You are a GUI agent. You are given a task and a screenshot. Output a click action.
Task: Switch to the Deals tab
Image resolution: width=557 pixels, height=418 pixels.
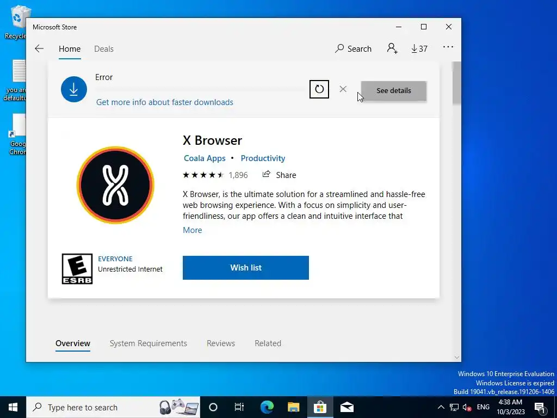104,48
